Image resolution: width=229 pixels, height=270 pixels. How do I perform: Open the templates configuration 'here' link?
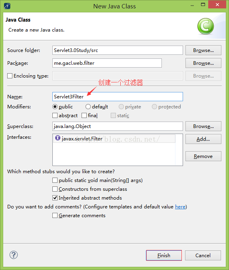180,207
